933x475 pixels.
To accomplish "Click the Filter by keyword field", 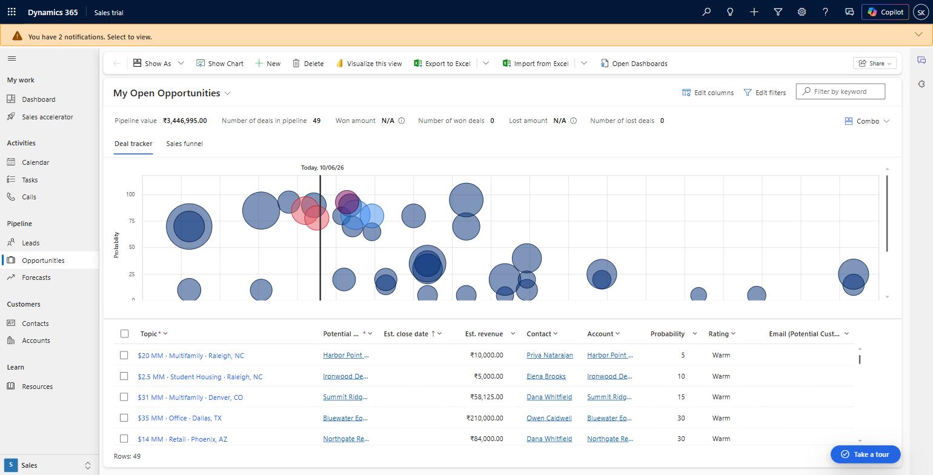I will pyautogui.click(x=840, y=91).
